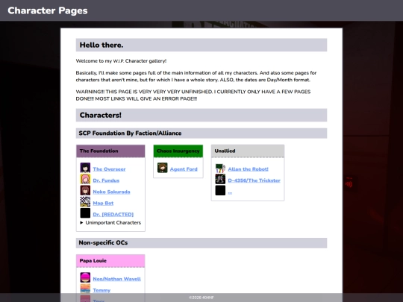Visit Allan the Robot! link

tap(248, 169)
